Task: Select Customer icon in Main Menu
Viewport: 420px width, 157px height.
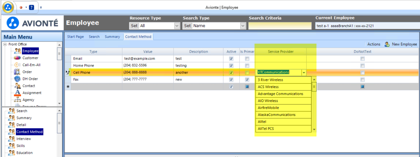Action: tap(17, 58)
